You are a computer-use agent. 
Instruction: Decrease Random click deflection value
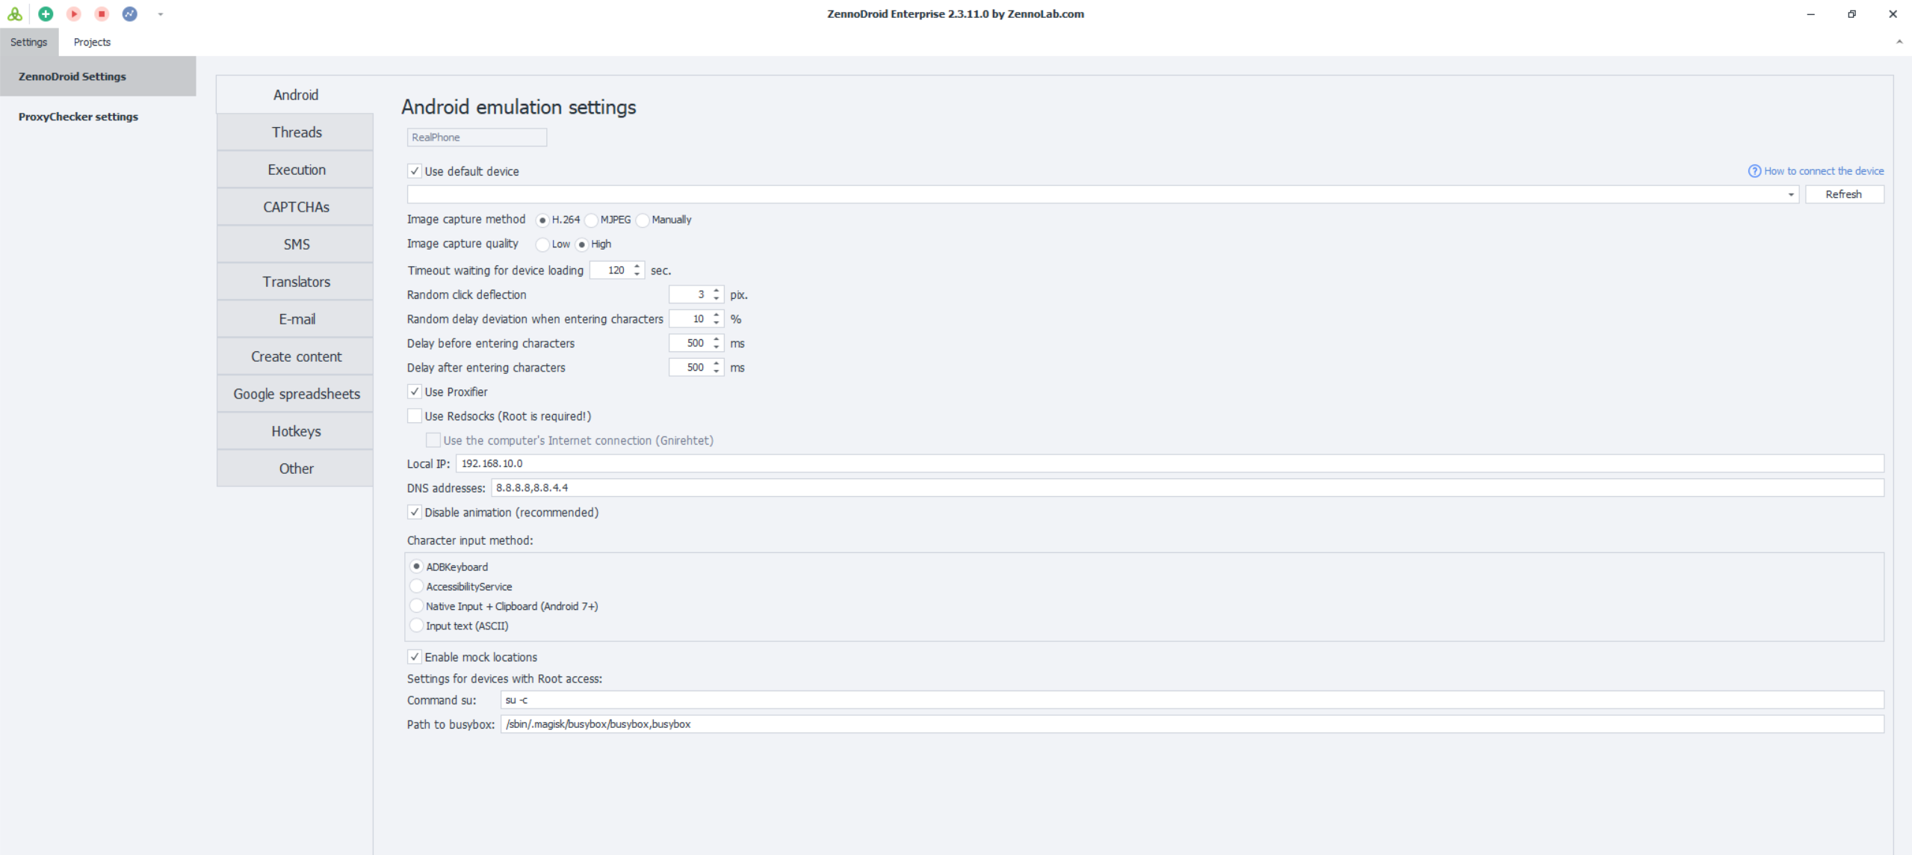click(x=717, y=298)
